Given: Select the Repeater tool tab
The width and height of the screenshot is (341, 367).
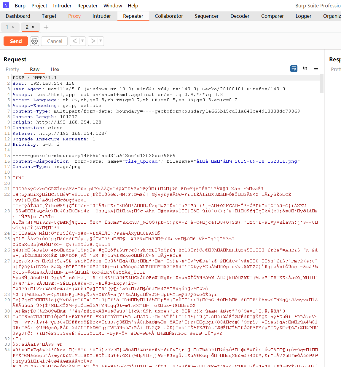Looking at the screenshot, I should [133, 16].
